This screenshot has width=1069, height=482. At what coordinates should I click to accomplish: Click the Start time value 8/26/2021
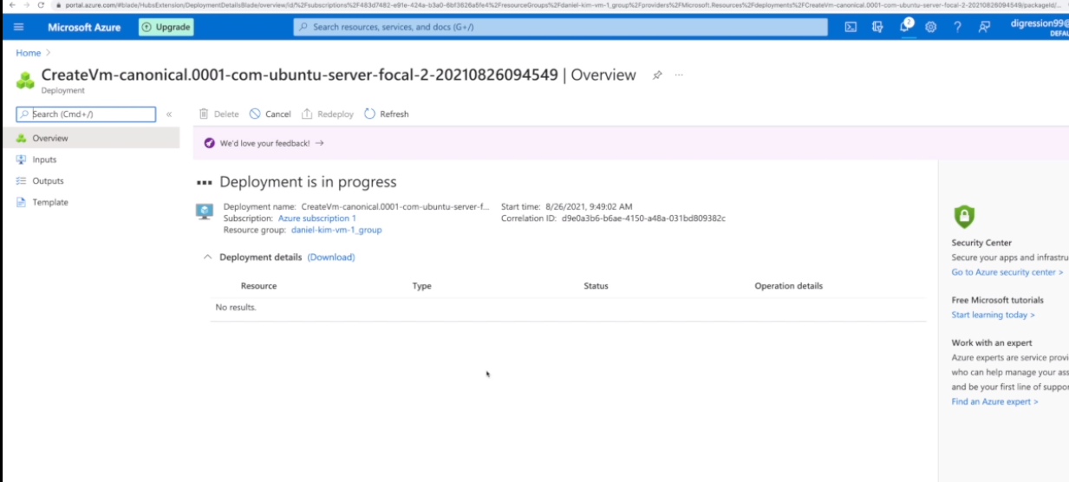(589, 207)
